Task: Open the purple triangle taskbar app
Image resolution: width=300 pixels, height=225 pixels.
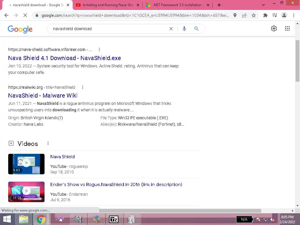Action: click(60, 219)
